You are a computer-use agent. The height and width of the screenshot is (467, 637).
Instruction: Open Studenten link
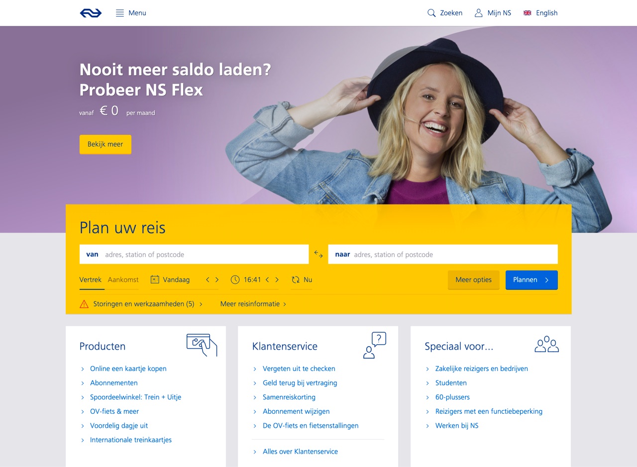click(451, 383)
